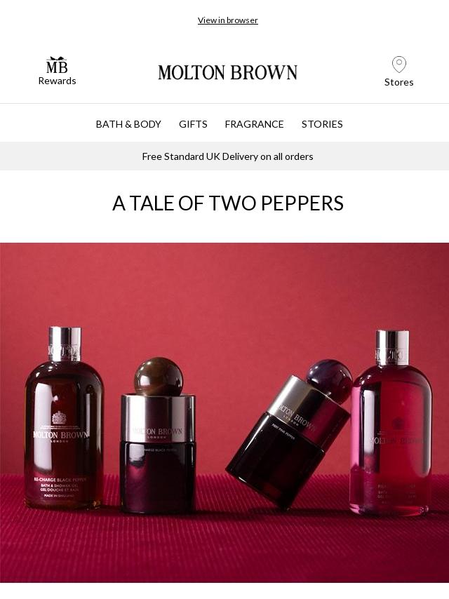Image resolution: width=449 pixels, height=599 pixels.
Task: Click the red hero image background
Action: click(224, 290)
